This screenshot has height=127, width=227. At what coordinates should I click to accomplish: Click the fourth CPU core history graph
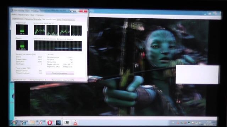click(77, 31)
